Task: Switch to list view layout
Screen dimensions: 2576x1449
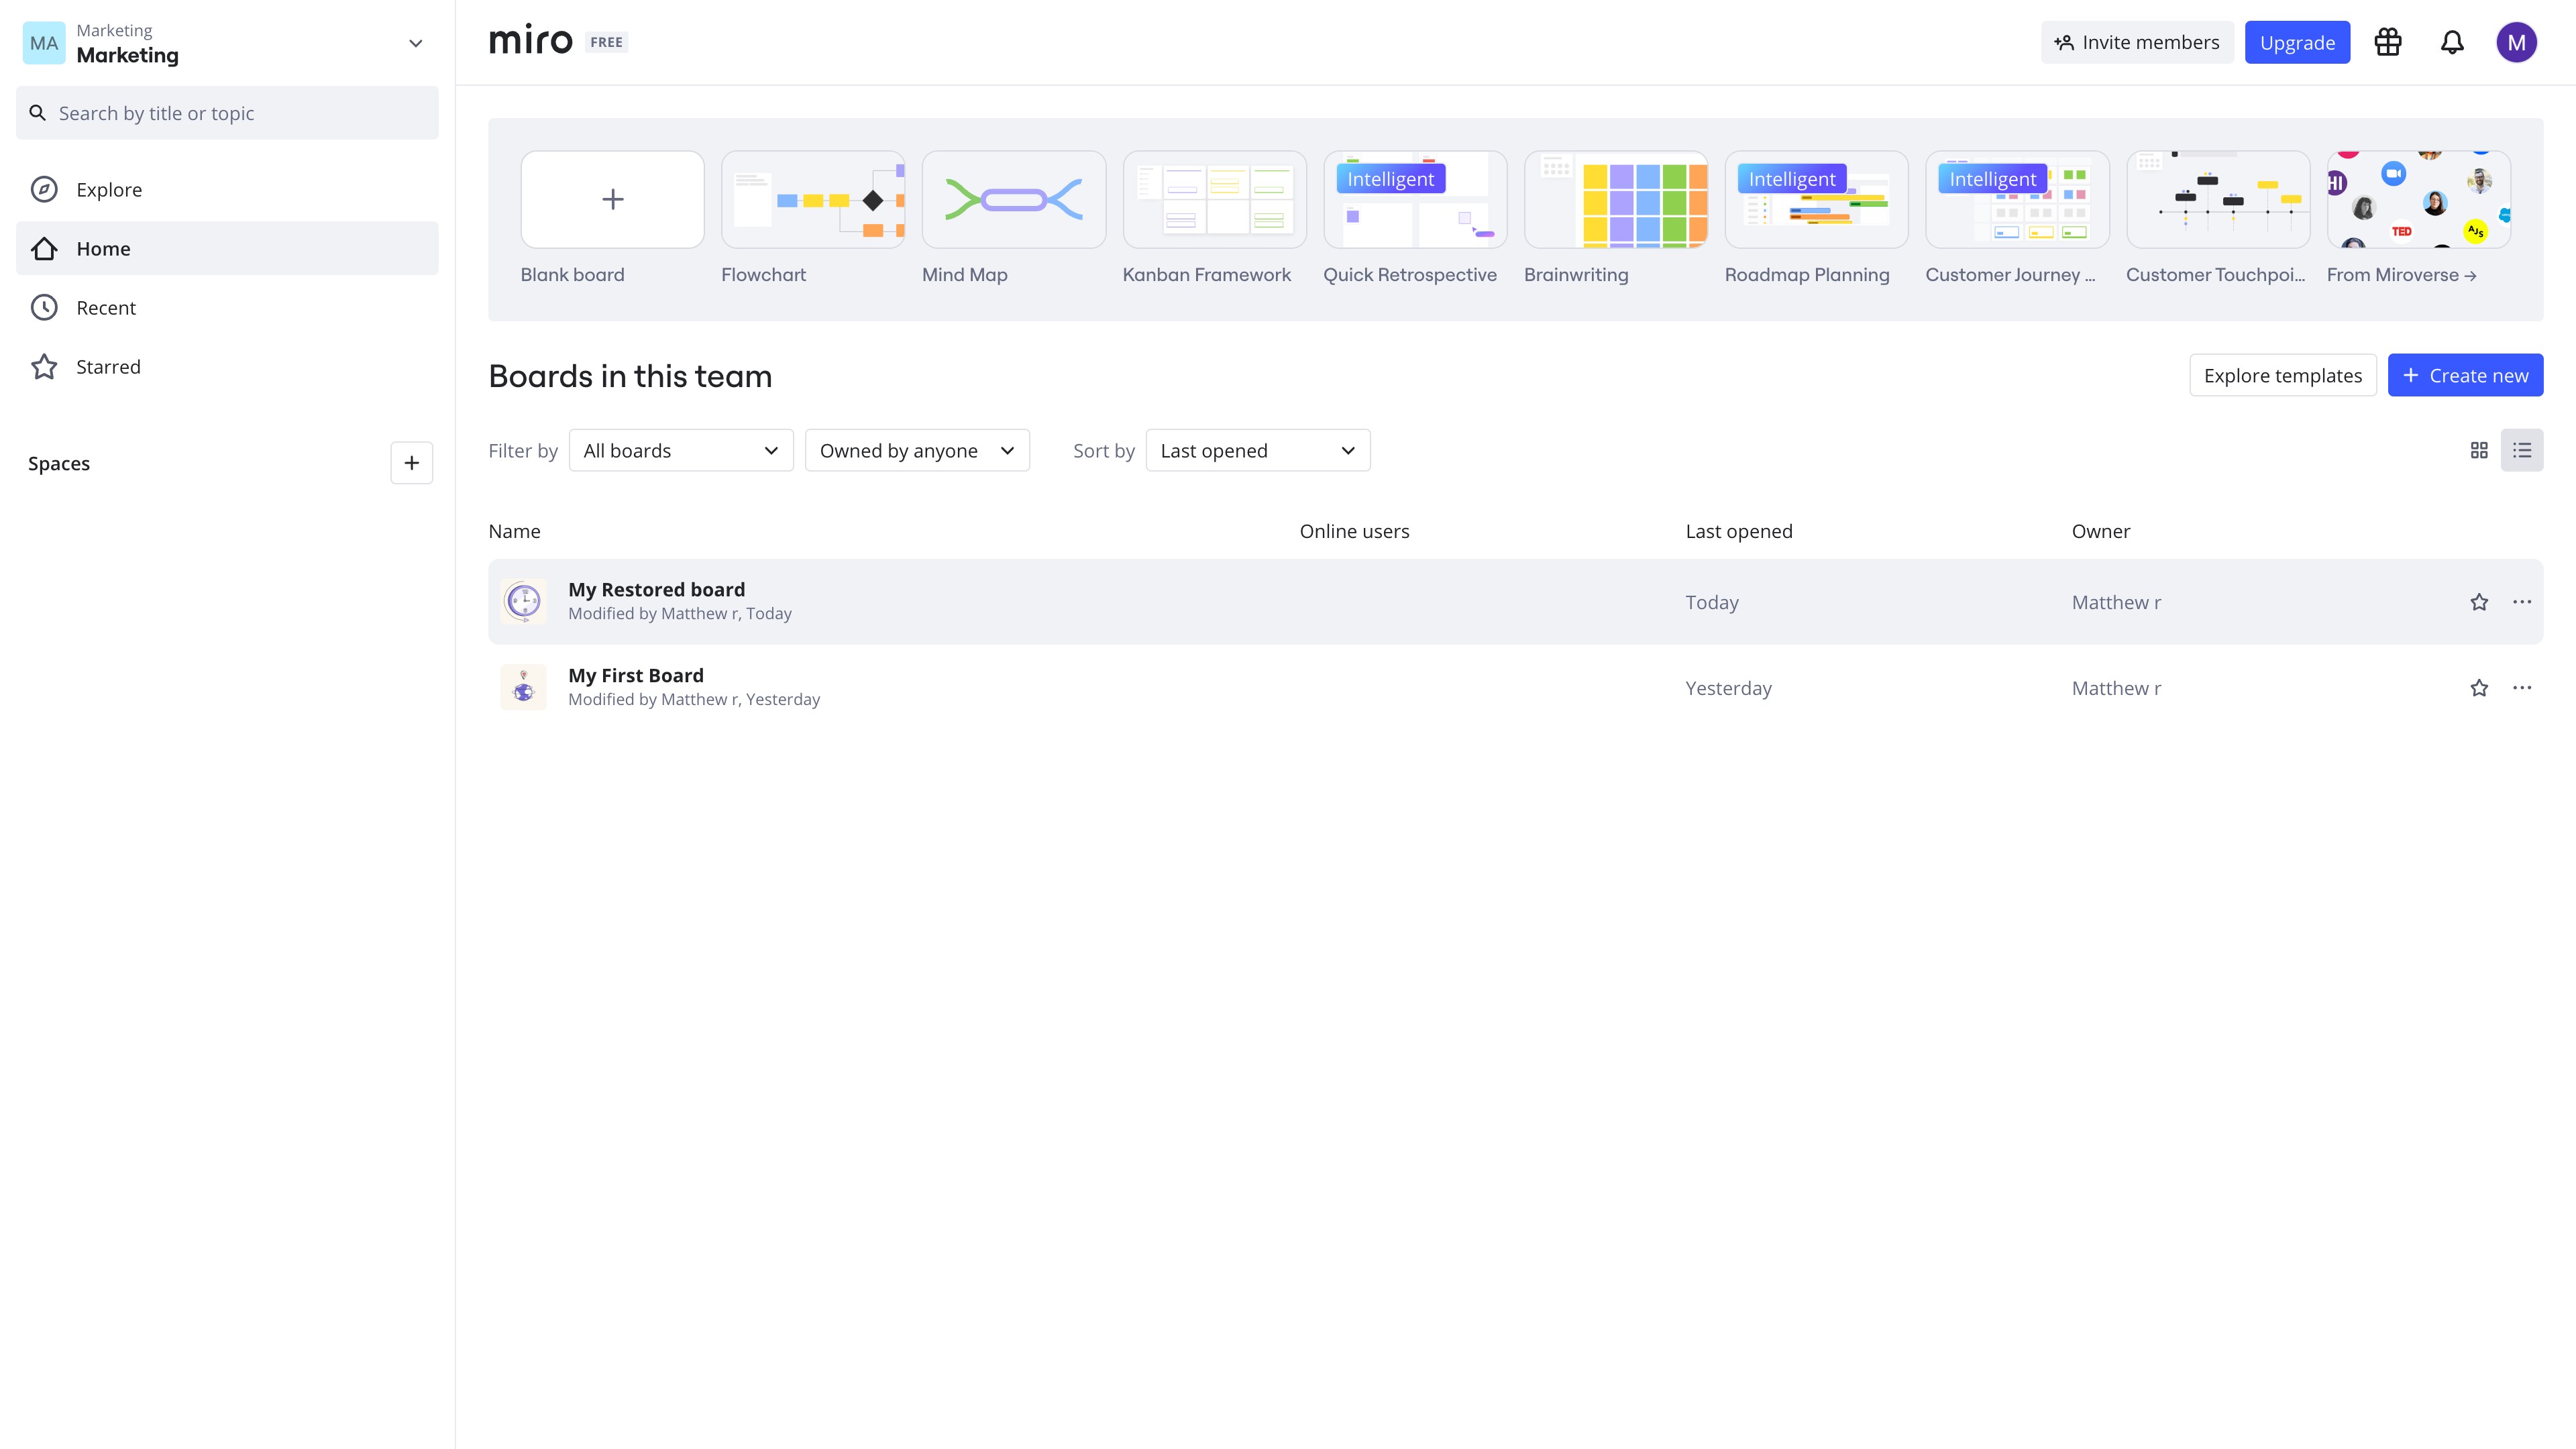Action: 2522,450
